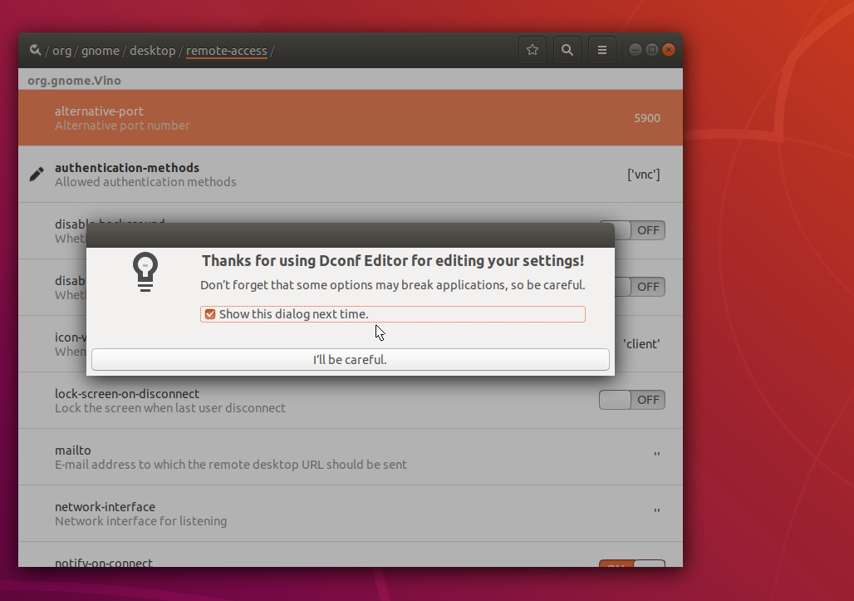Open the network-interface key row
The width and height of the screenshot is (854, 601).
pos(351,514)
